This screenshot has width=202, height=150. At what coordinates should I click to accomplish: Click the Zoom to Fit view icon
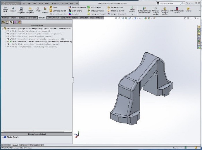pos(116,18)
